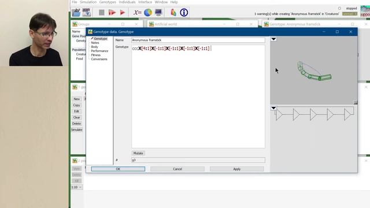Click the Mutate button
This screenshot has width=370, height=208.
click(x=138, y=153)
